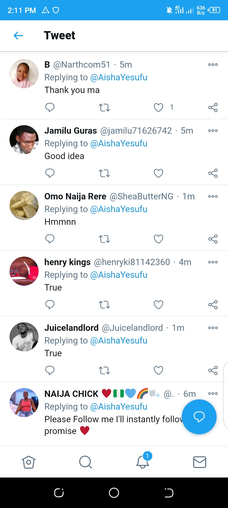Retweet Jamilu Guras's 'Good idea' tweet
The width and height of the screenshot is (228, 508).
click(104, 173)
